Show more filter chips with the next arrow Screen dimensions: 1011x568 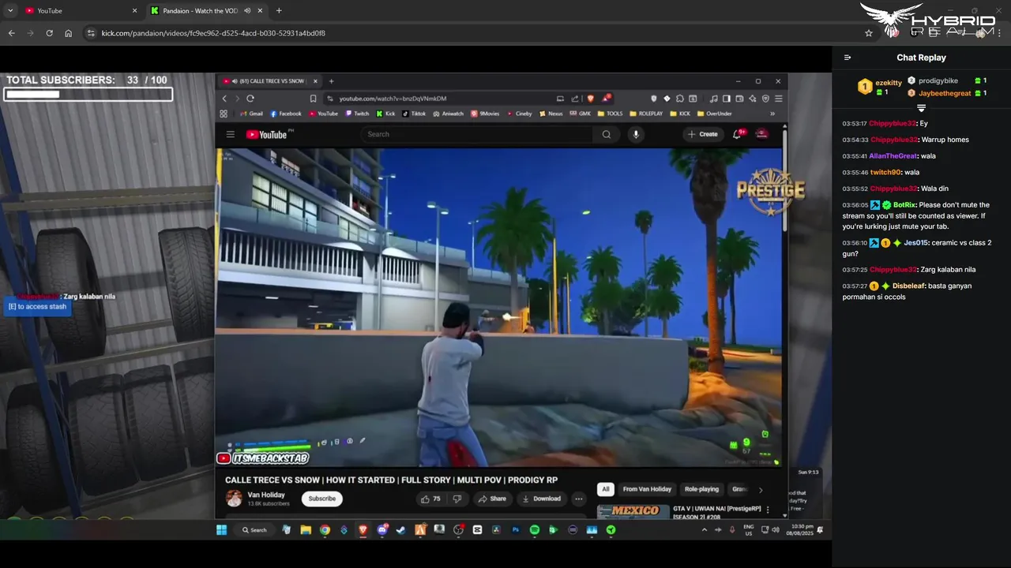point(761,490)
